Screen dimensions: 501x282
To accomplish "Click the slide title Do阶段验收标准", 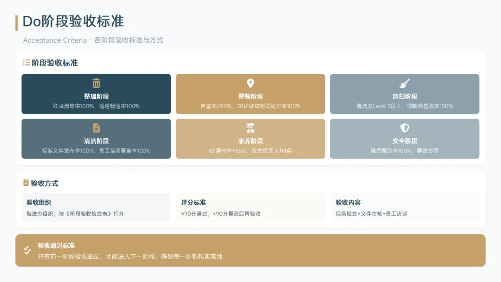I will [x=73, y=21].
